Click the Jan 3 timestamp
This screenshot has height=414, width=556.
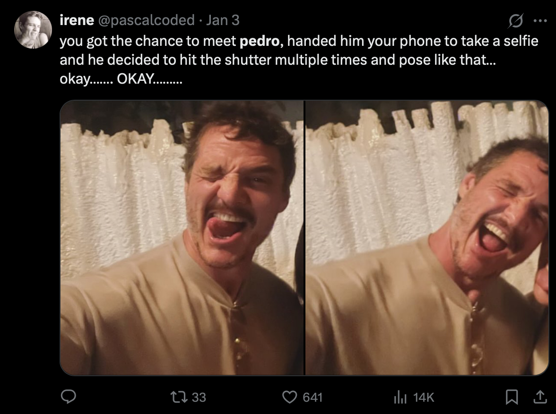pyautogui.click(x=223, y=20)
